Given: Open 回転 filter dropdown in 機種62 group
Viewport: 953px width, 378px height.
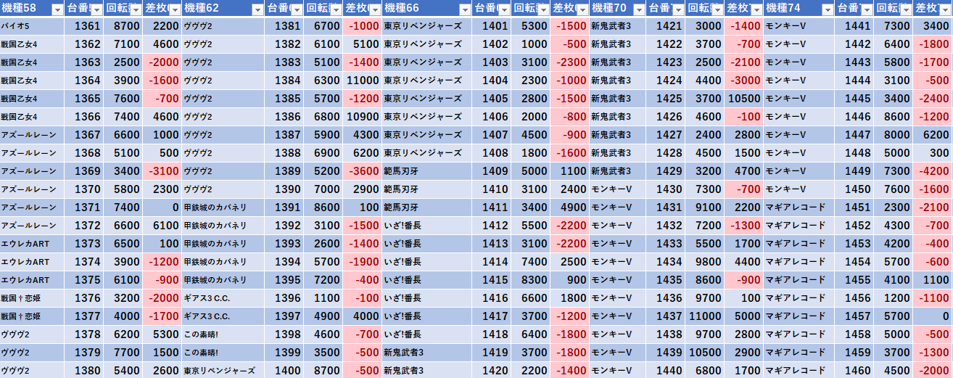Looking at the screenshot, I should (x=335, y=9).
